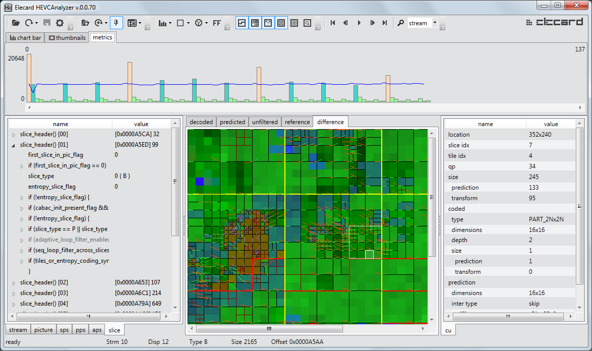
Task: Click the dashed selection rectangle icon
Action: point(181,23)
